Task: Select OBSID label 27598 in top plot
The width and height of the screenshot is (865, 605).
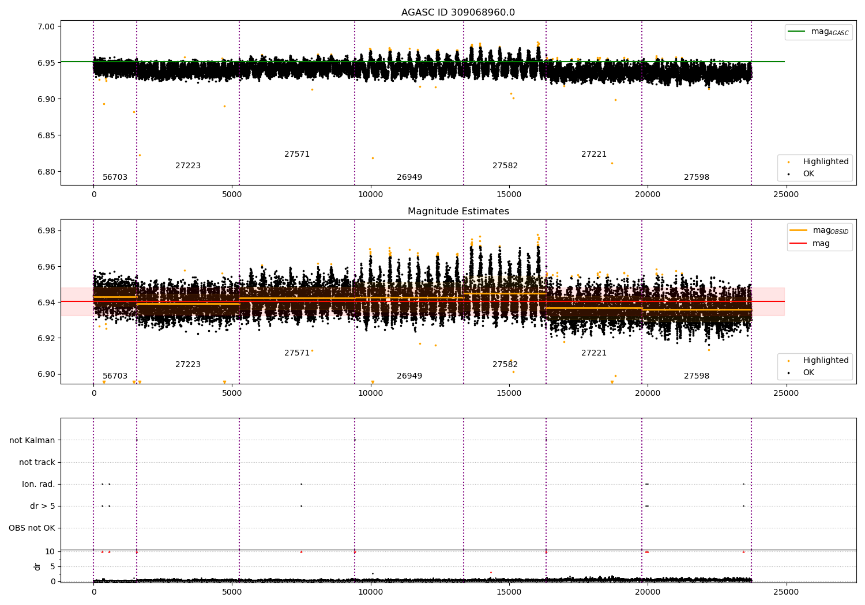Action: point(697,177)
